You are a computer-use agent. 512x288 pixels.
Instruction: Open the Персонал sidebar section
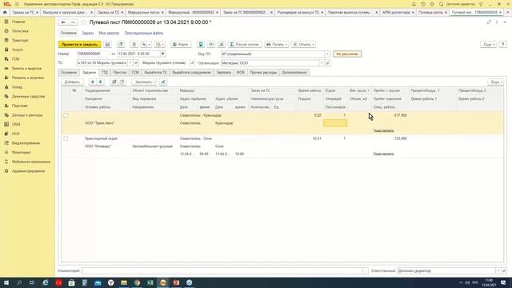[19, 106]
